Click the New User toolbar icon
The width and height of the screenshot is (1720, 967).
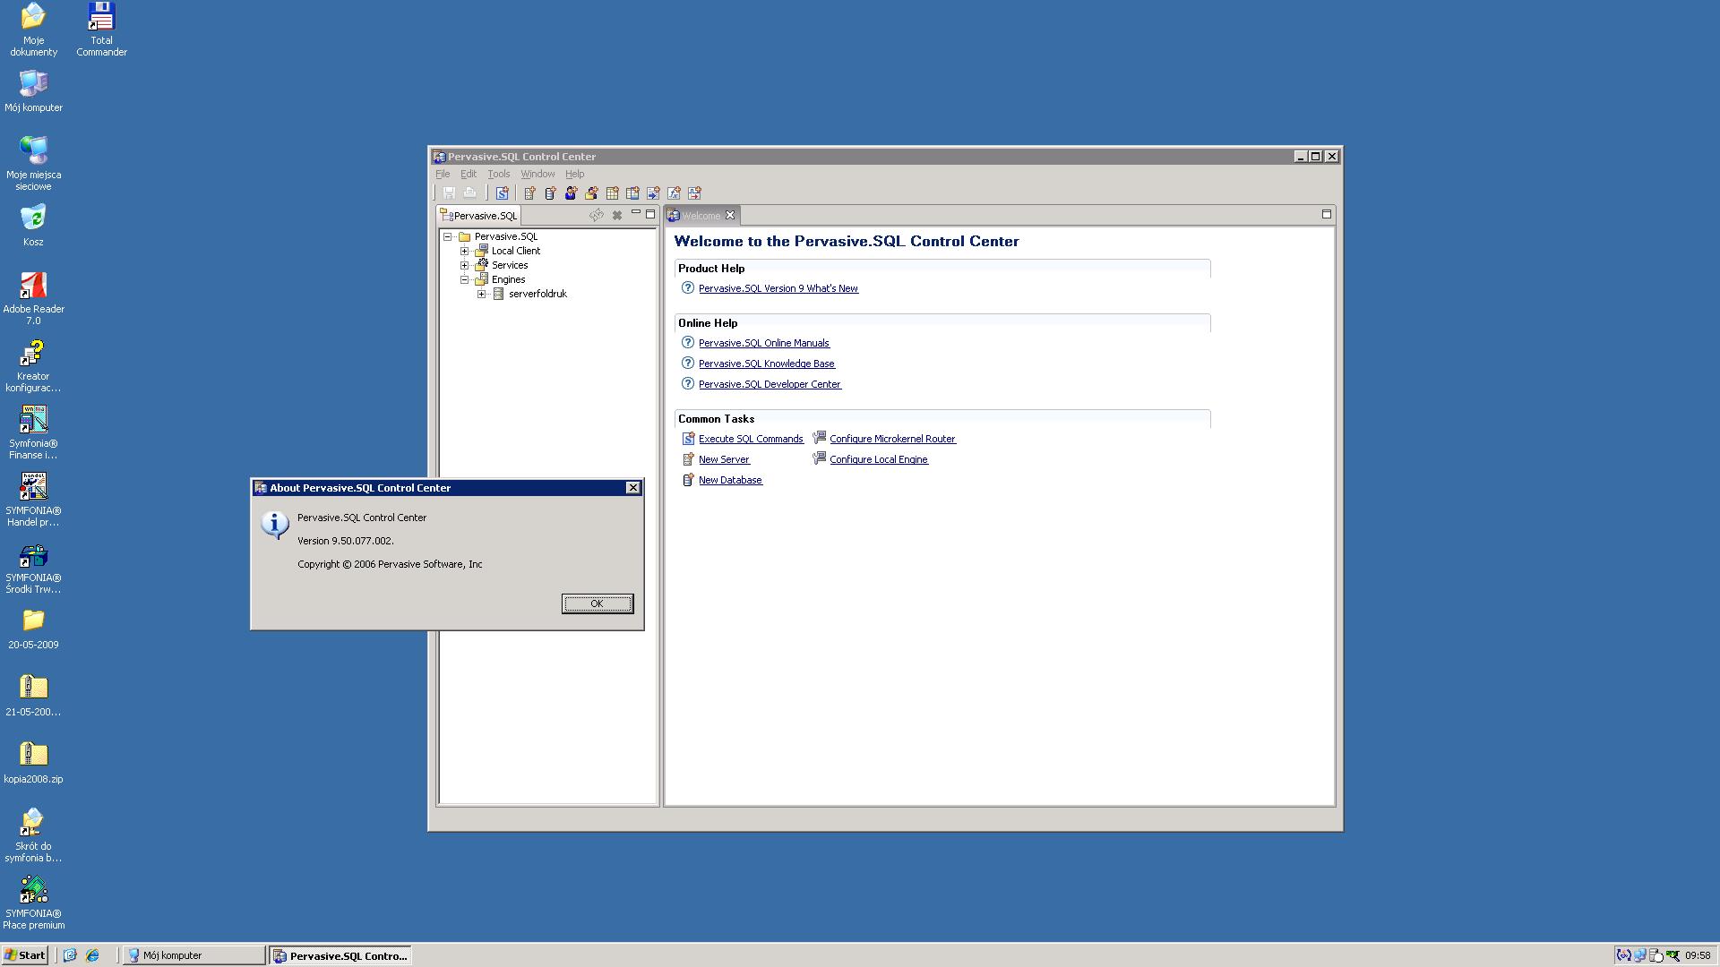(x=571, y=193)
